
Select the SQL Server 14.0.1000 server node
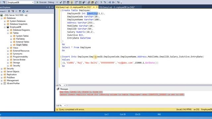16,15
